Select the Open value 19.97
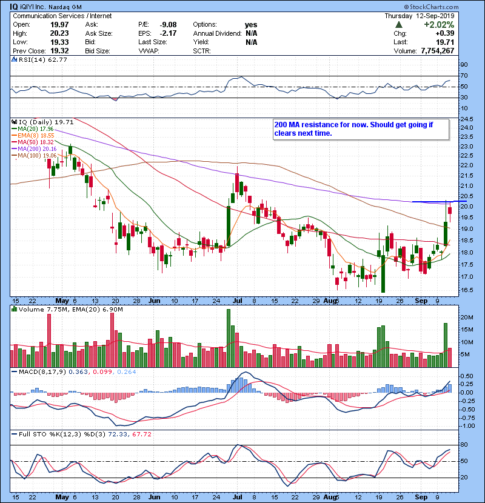The width and height of the screenshot is (485, 503). tap(59, 25)
